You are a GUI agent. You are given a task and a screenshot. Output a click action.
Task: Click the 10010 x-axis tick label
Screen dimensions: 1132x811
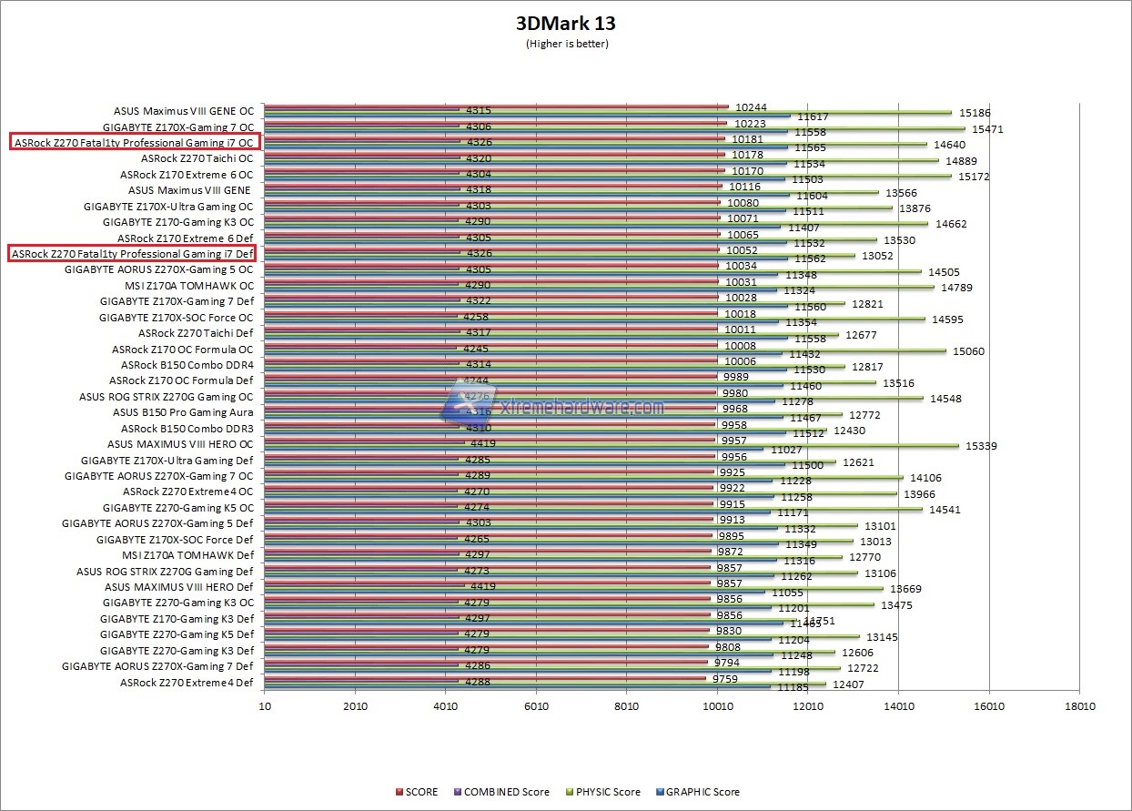pyautogui.click(x=718, y=706)
